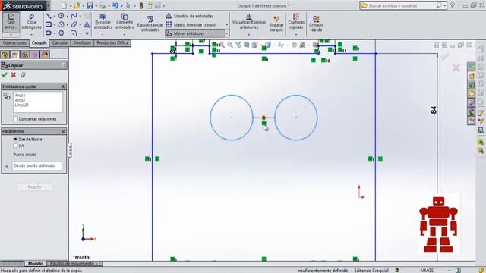This screenshot has height=273, width=486.
Task: Cancel Copiar with the red X
Action: point(14,74)
